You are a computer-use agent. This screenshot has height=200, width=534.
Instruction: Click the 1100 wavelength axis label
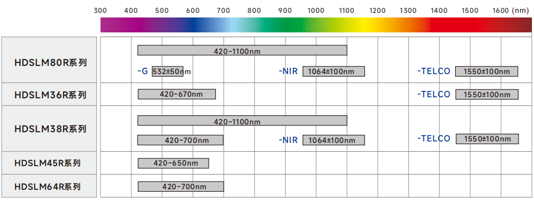[x=347, y=10]
